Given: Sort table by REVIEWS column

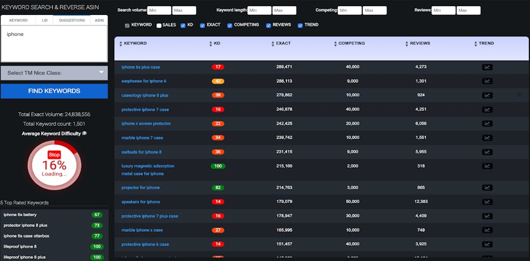Looking at the screenshot, I should pyautogui.click(x=417, y=44).
